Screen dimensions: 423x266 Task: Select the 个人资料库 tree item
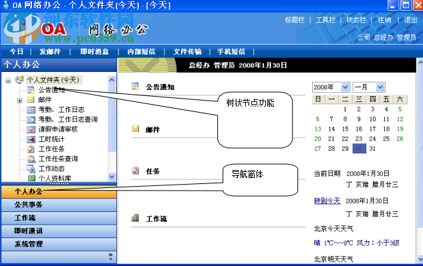55,178
